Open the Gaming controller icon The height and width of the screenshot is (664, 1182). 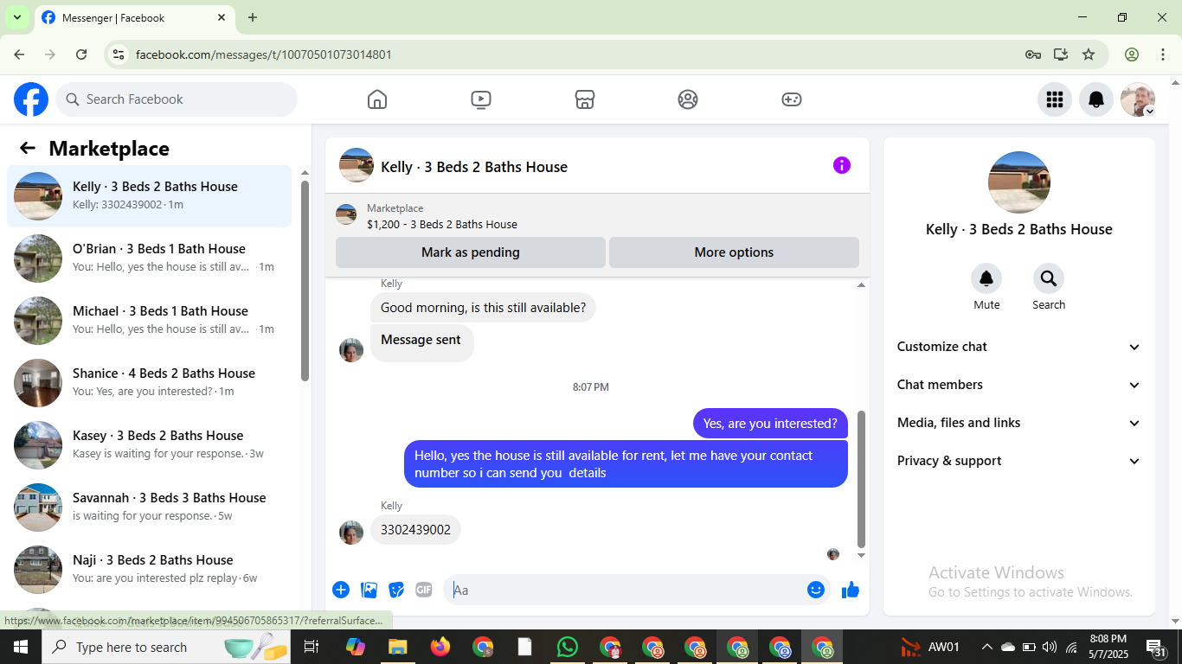click(792, 99)
